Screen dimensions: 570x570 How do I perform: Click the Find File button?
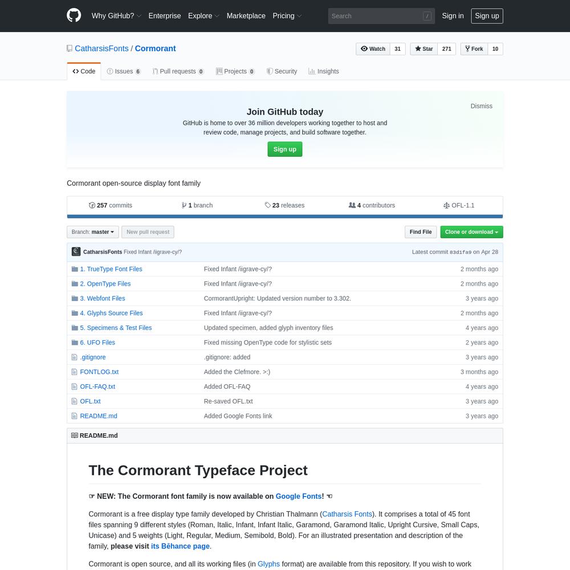pos(421,232)
